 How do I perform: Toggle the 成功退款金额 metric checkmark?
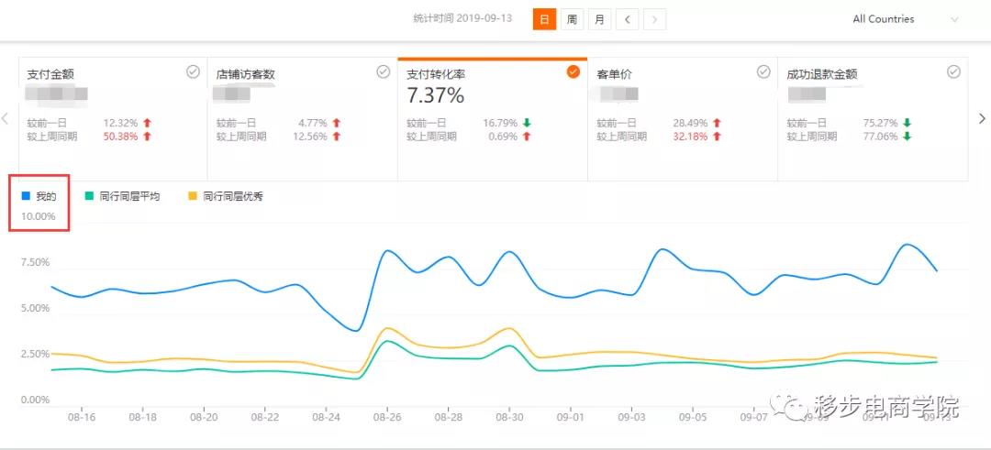click(x=953, y=71)
